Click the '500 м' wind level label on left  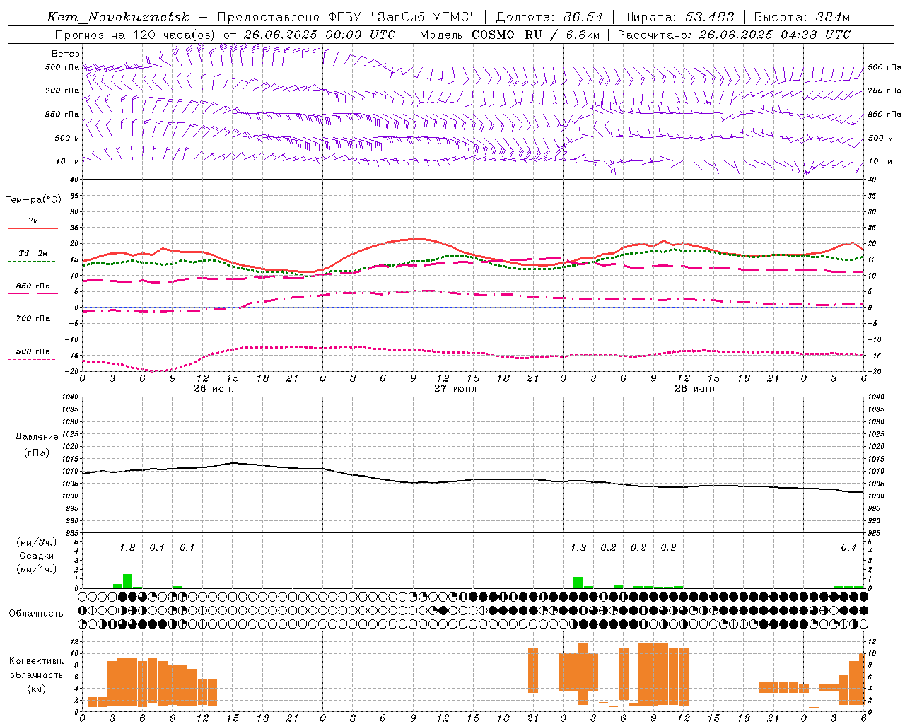tap(66, 138)
